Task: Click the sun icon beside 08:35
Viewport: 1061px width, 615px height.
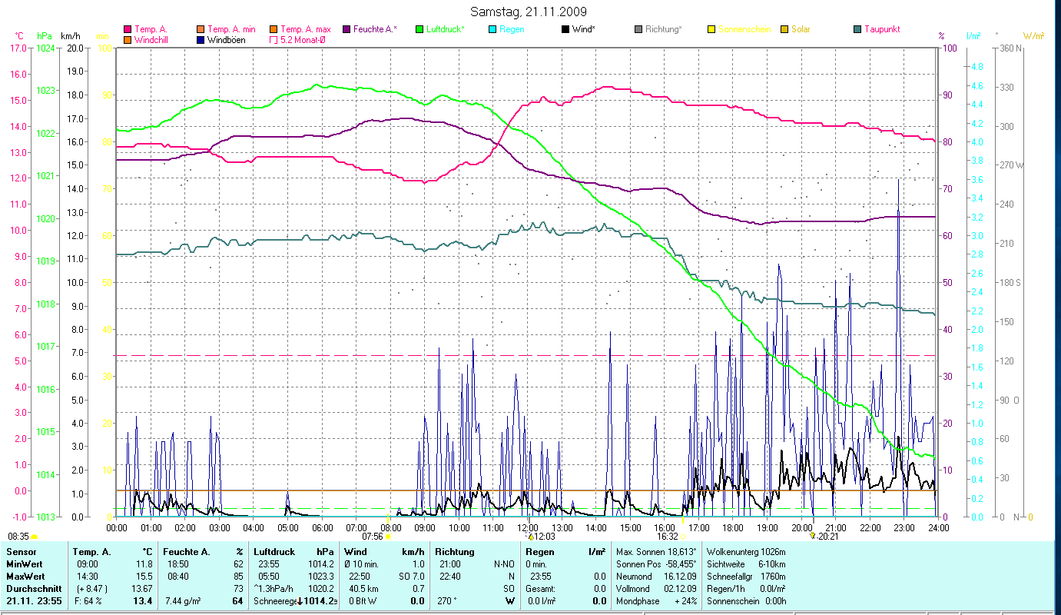Action: 35,537
